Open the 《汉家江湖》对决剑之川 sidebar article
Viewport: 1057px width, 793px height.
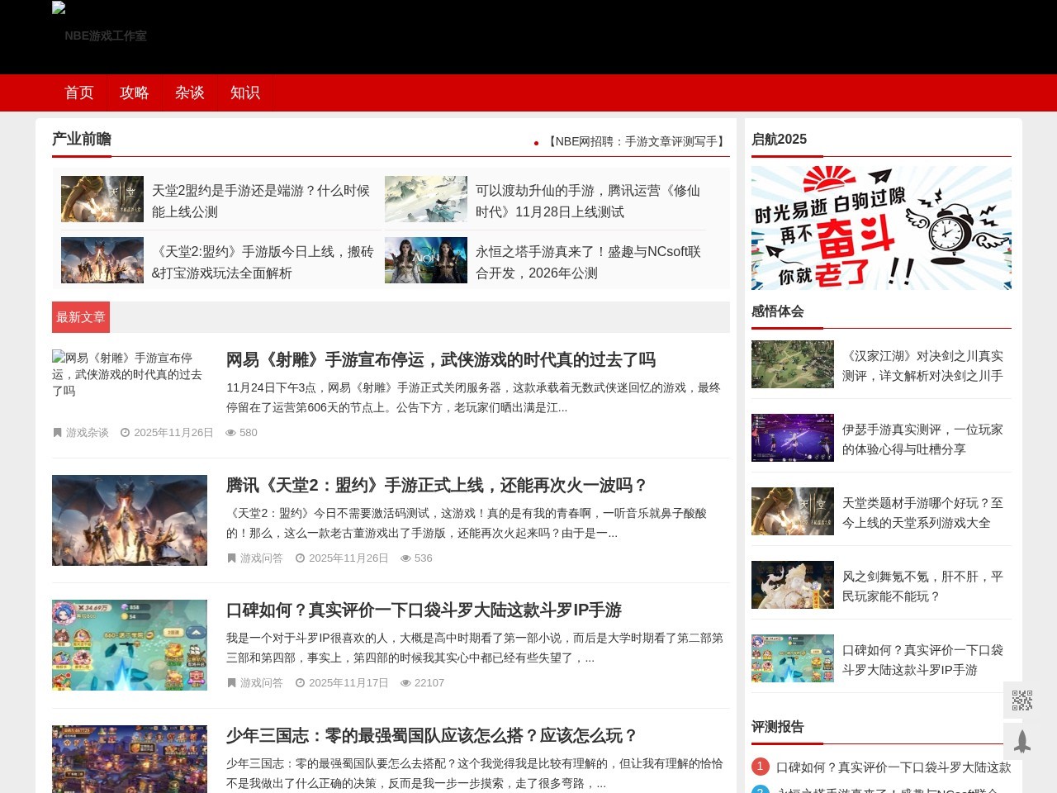point(923,365)
